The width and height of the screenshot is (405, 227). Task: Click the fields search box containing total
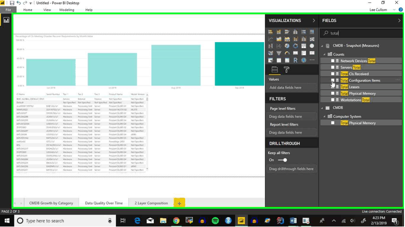pos(361,33)
